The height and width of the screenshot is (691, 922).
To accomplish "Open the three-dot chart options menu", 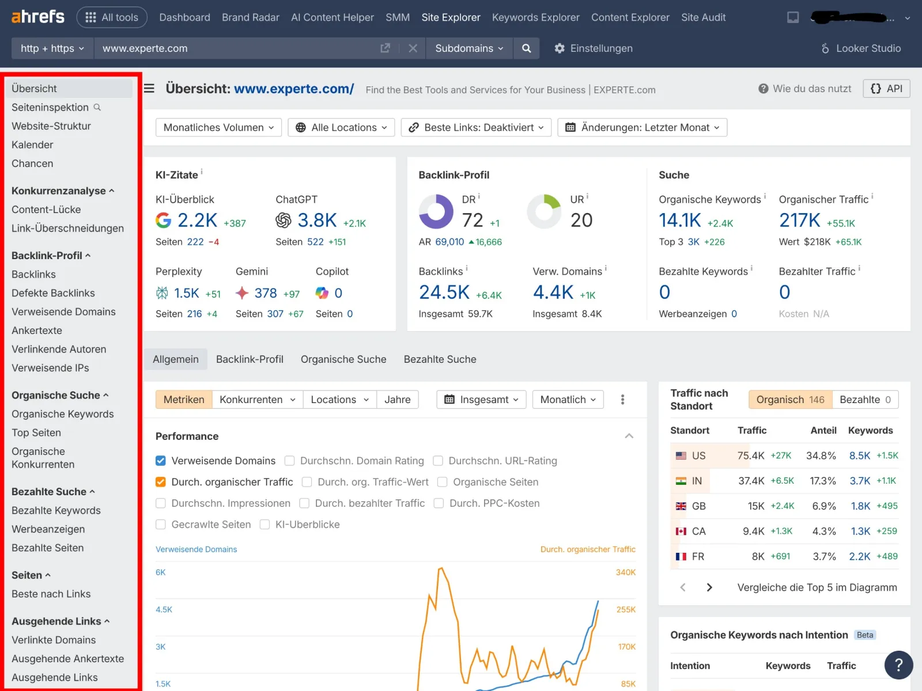I will [622, 400].
